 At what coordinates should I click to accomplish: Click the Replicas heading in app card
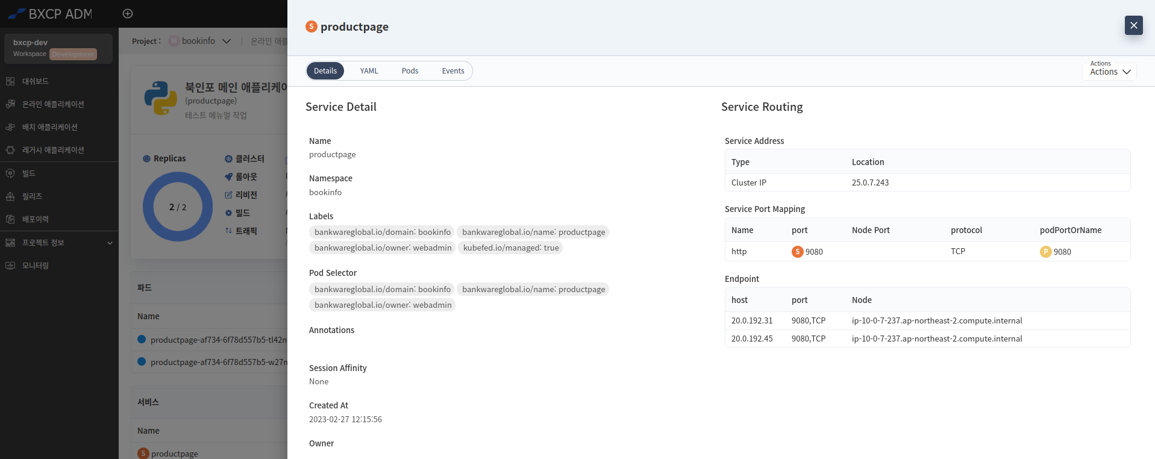(170, 158)
